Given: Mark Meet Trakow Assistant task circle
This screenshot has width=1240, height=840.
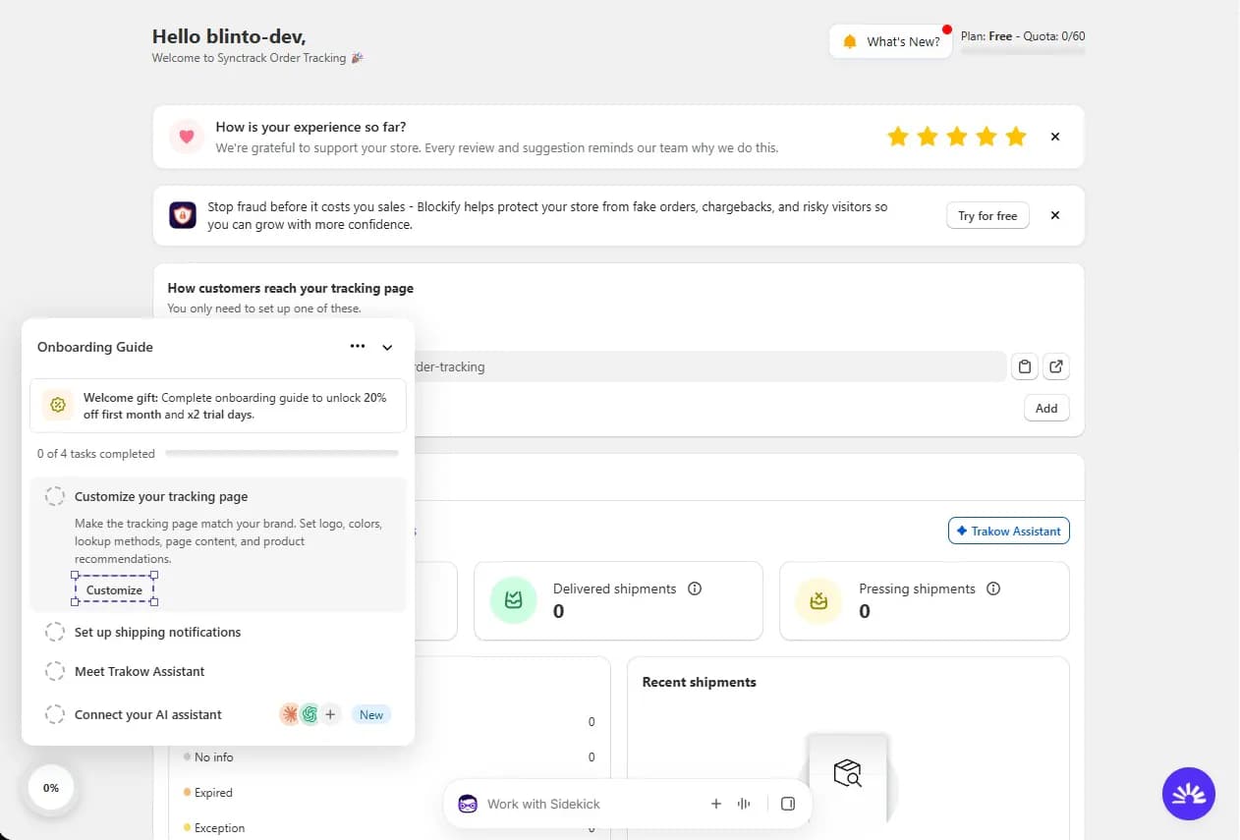Looking at the screenshot, I should point(55,671).
